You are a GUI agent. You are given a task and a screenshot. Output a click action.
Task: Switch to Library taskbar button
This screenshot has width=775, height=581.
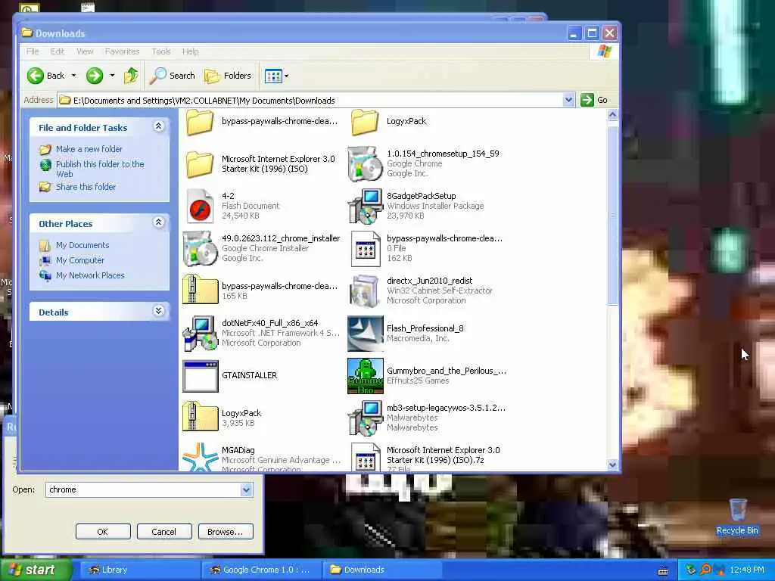pos(140,570)
